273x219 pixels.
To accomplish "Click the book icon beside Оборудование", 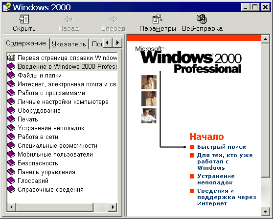I will (11, 110).
